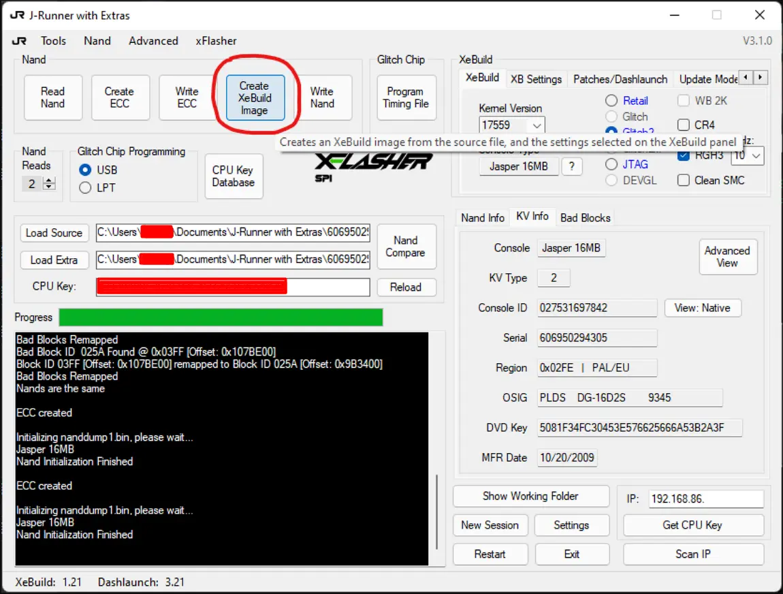783x594 pixels.
Task: Open the Nand menu
Action: [97, 41]
